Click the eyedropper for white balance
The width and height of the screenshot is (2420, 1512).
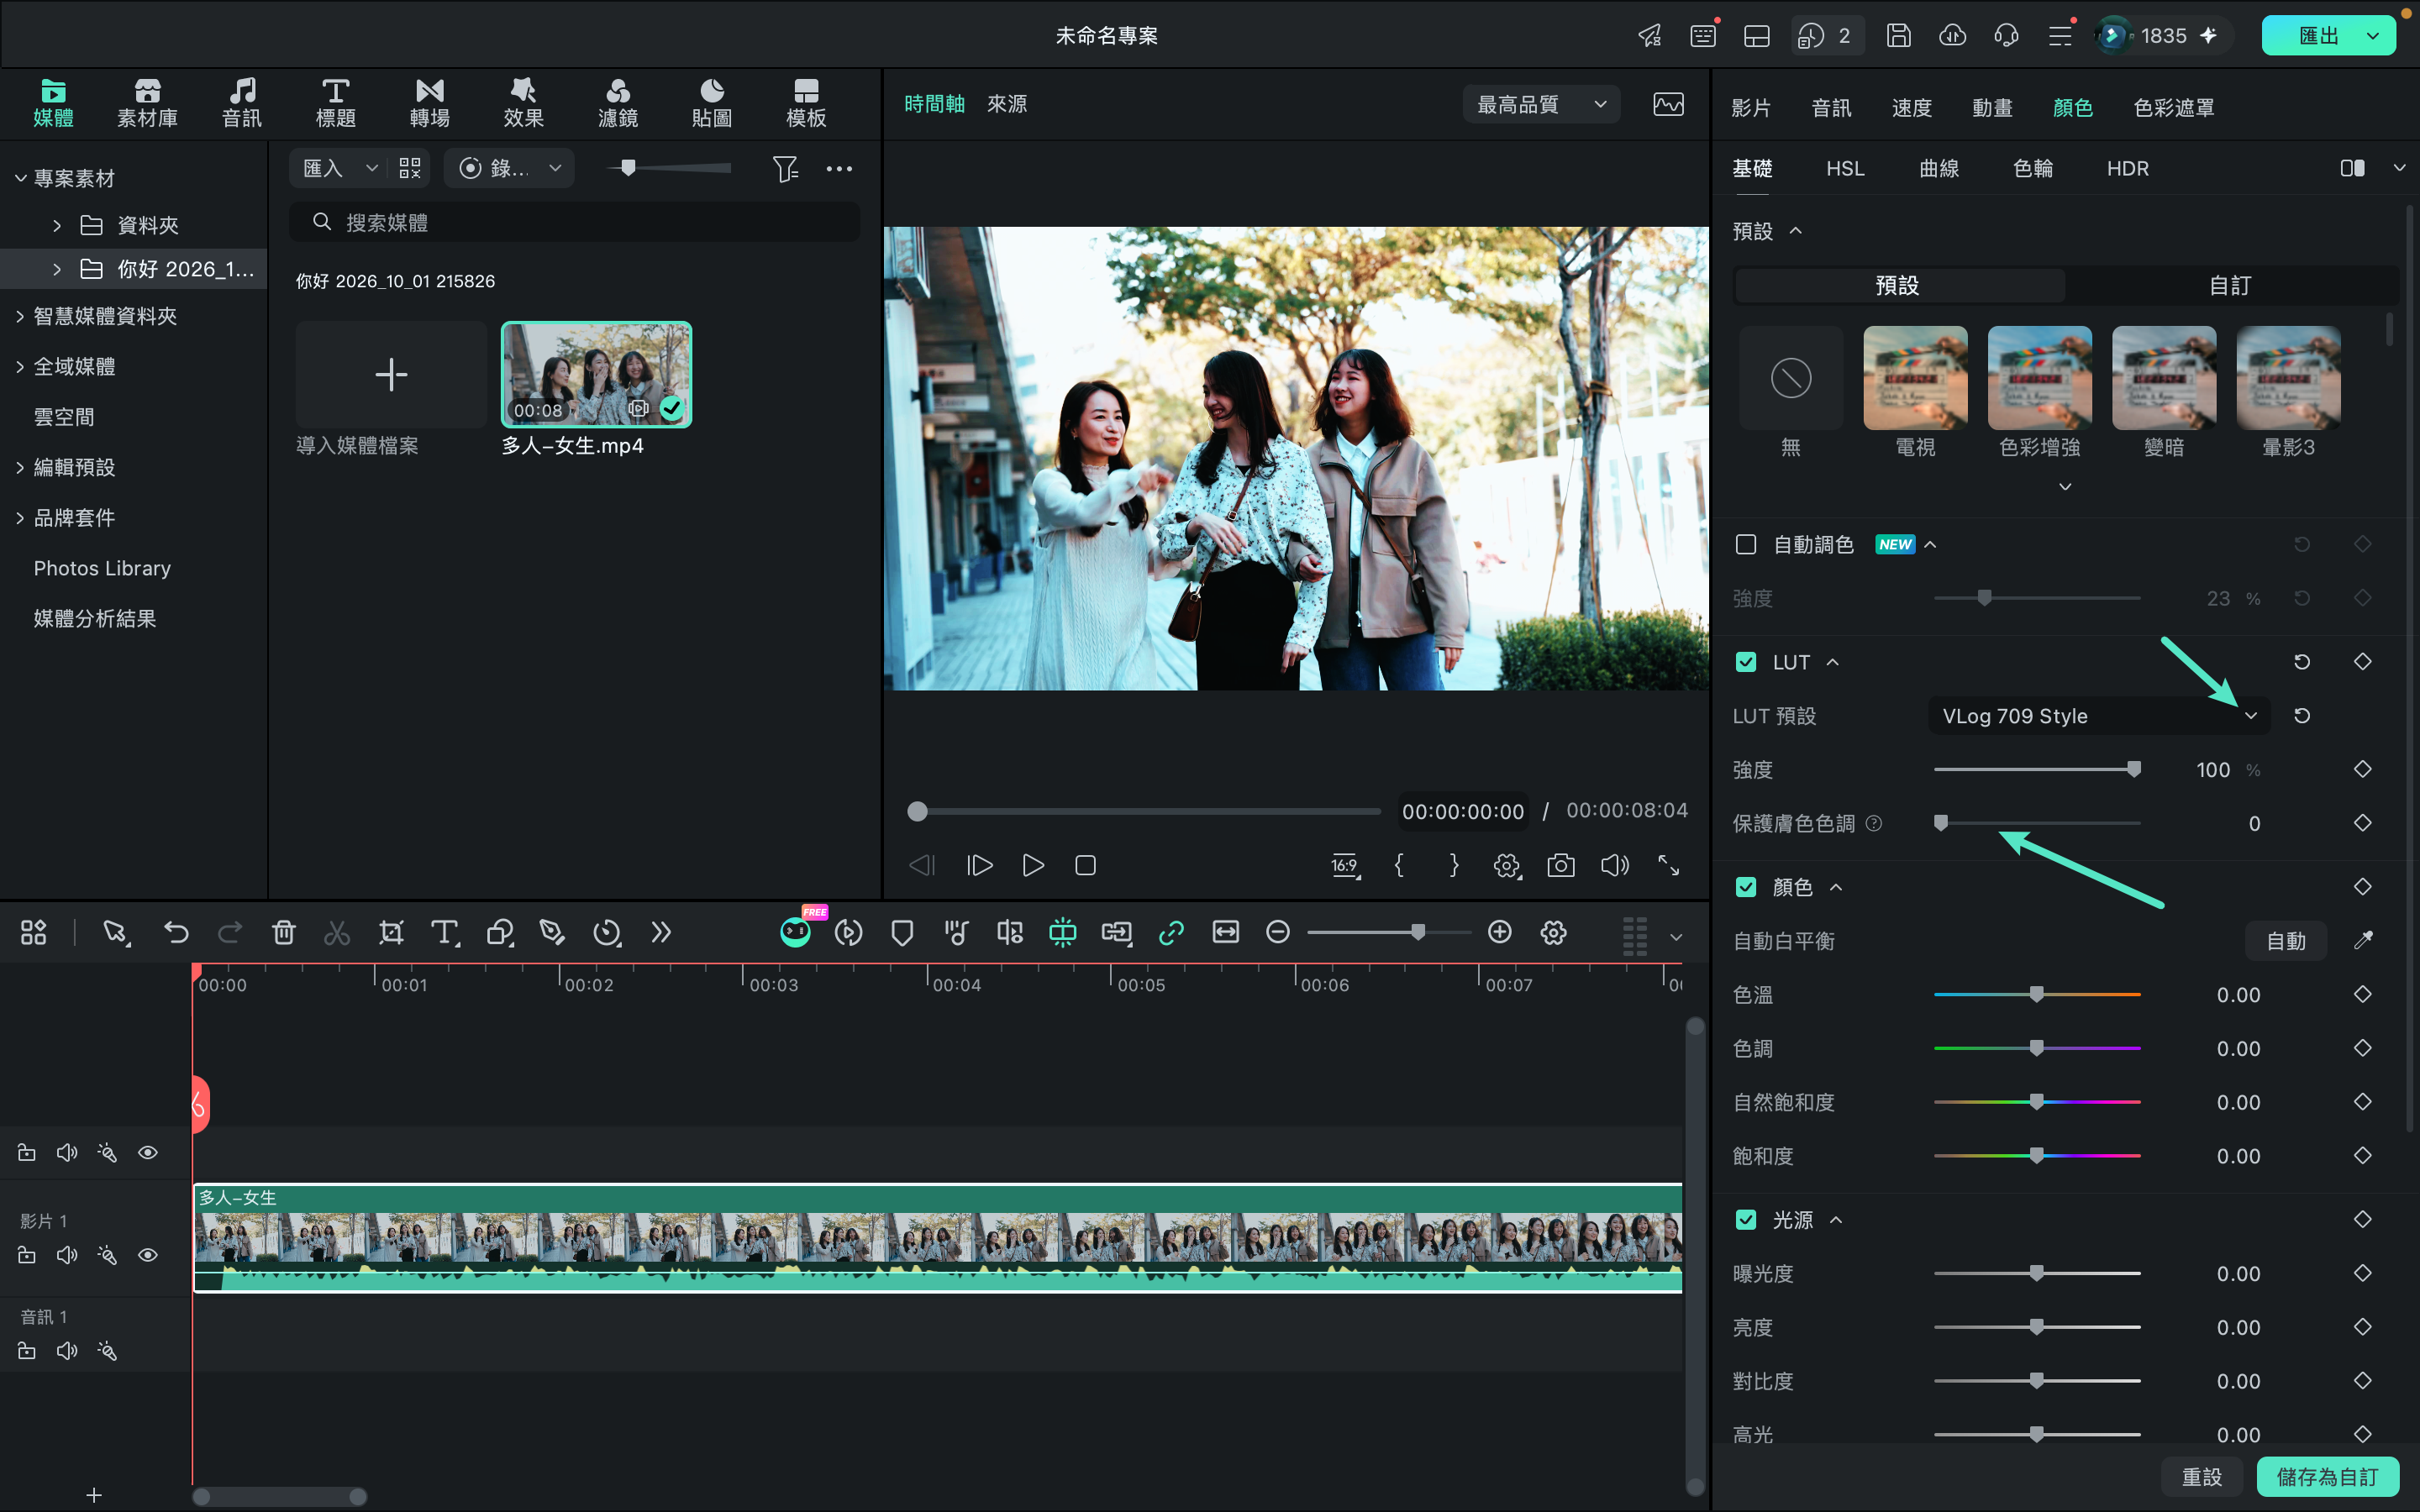(2363, 940)
